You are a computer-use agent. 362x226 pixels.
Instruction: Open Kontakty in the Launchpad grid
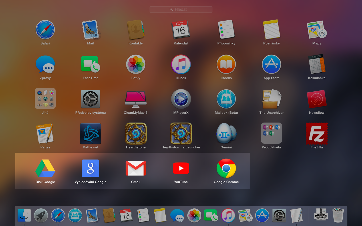pos(136,30)
